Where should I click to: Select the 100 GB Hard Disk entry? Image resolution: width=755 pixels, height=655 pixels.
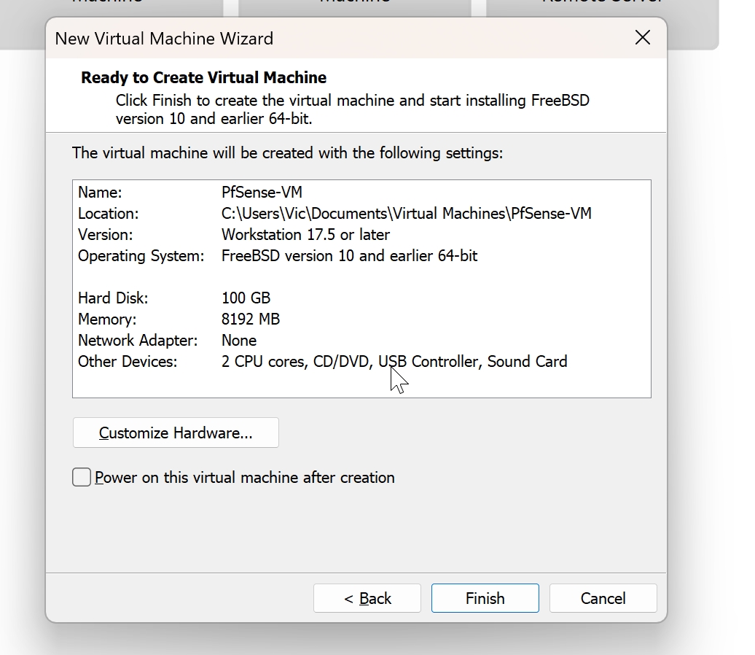pyautogui.click(x=246, y=298)
